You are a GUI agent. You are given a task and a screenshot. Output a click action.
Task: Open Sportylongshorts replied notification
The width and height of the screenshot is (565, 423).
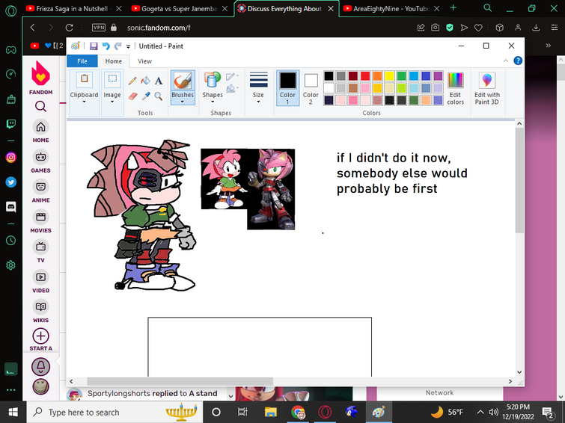(x=152, y=394)
